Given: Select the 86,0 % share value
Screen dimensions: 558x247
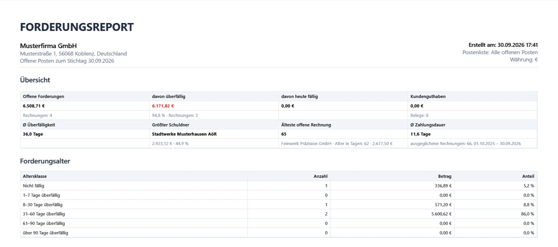Looking at the screenshot, I should (x=528, y=214).
